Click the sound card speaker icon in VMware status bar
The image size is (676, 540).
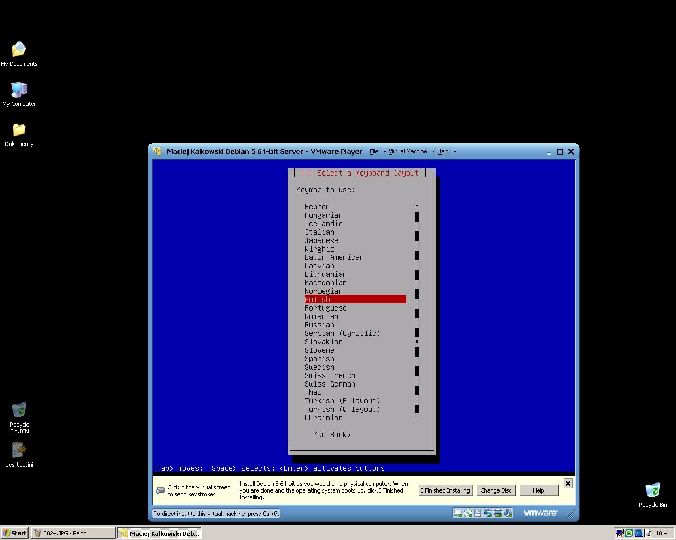[508, 513]
